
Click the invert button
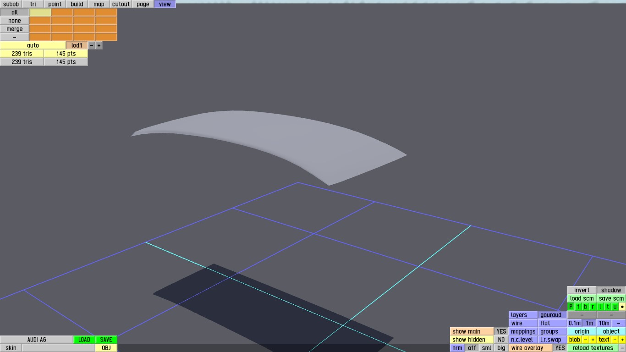pos(582,290)
